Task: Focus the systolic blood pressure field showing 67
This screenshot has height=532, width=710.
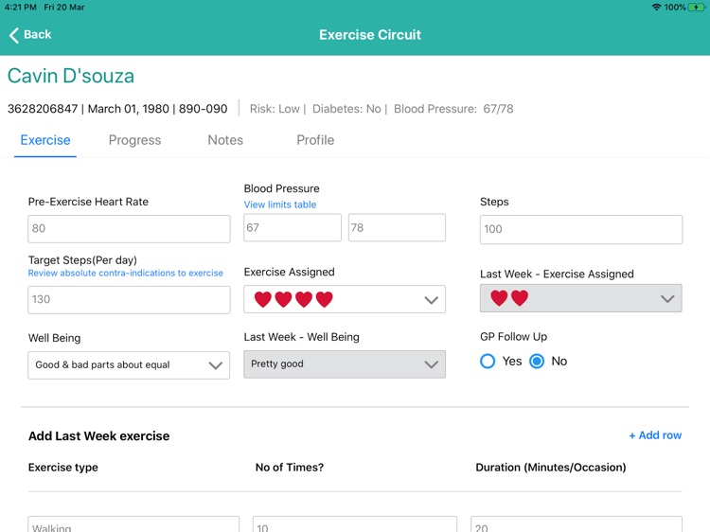Action: [293, 227]
